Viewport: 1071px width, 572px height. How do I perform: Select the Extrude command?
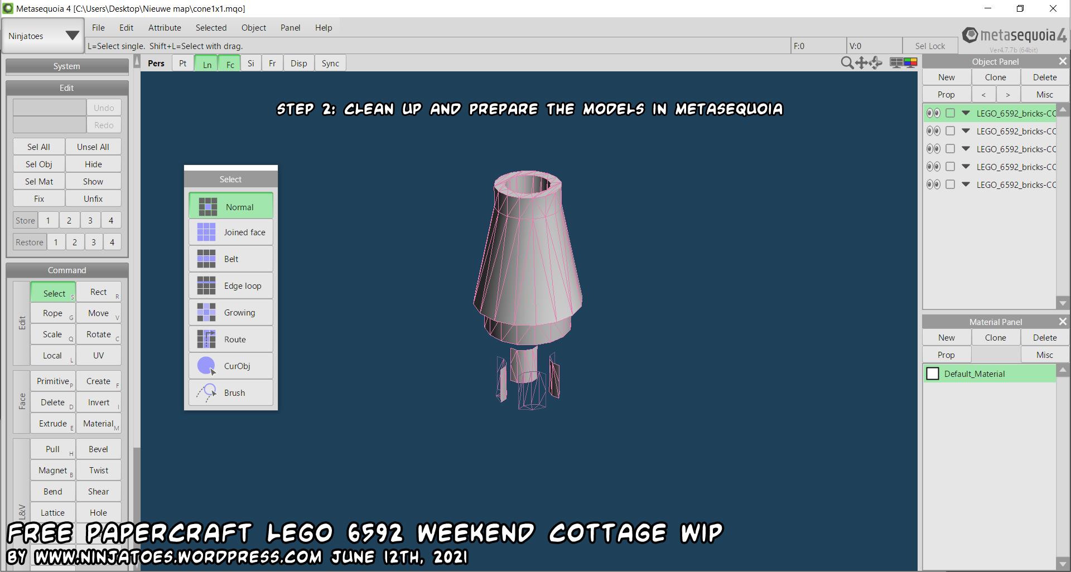pos(53,424)
